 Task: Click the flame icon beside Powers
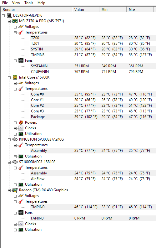(21, 122)
